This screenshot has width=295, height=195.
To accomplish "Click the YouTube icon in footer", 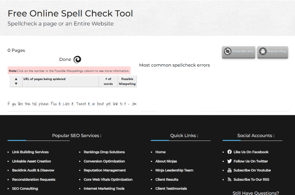I will (x=229, y=170).
